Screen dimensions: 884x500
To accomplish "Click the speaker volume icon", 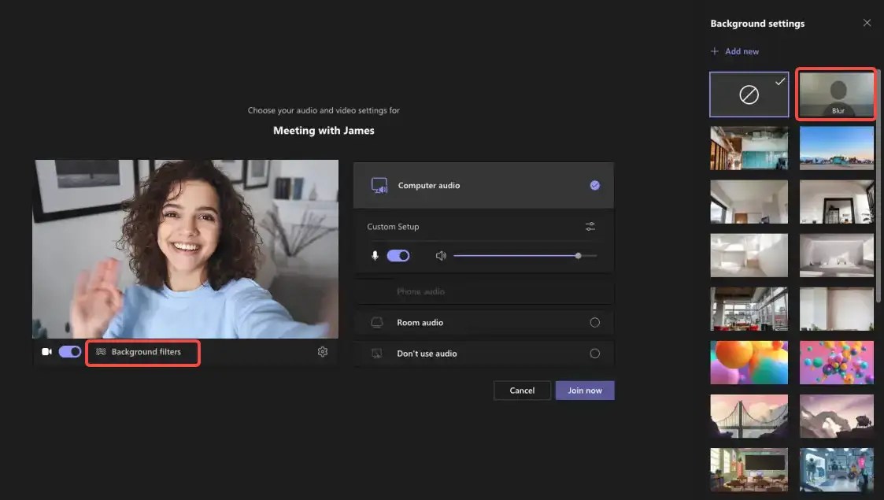I will pos(440,255).
